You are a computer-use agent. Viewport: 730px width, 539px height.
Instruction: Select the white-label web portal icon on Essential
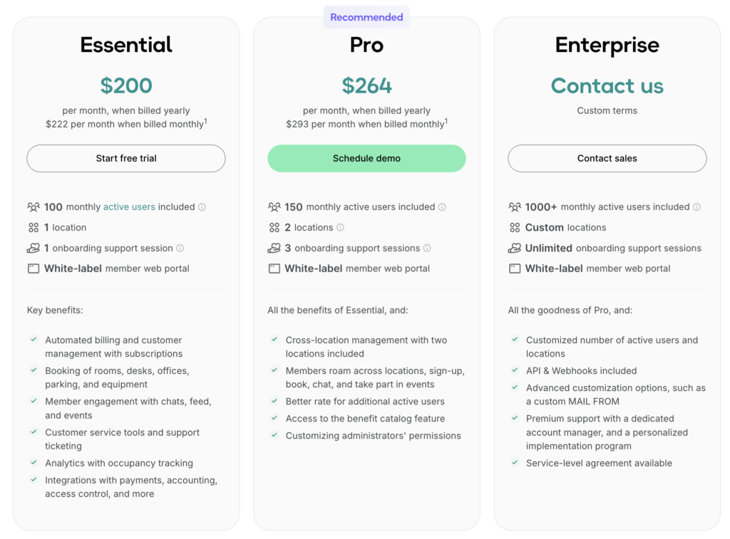coord(34,268)
